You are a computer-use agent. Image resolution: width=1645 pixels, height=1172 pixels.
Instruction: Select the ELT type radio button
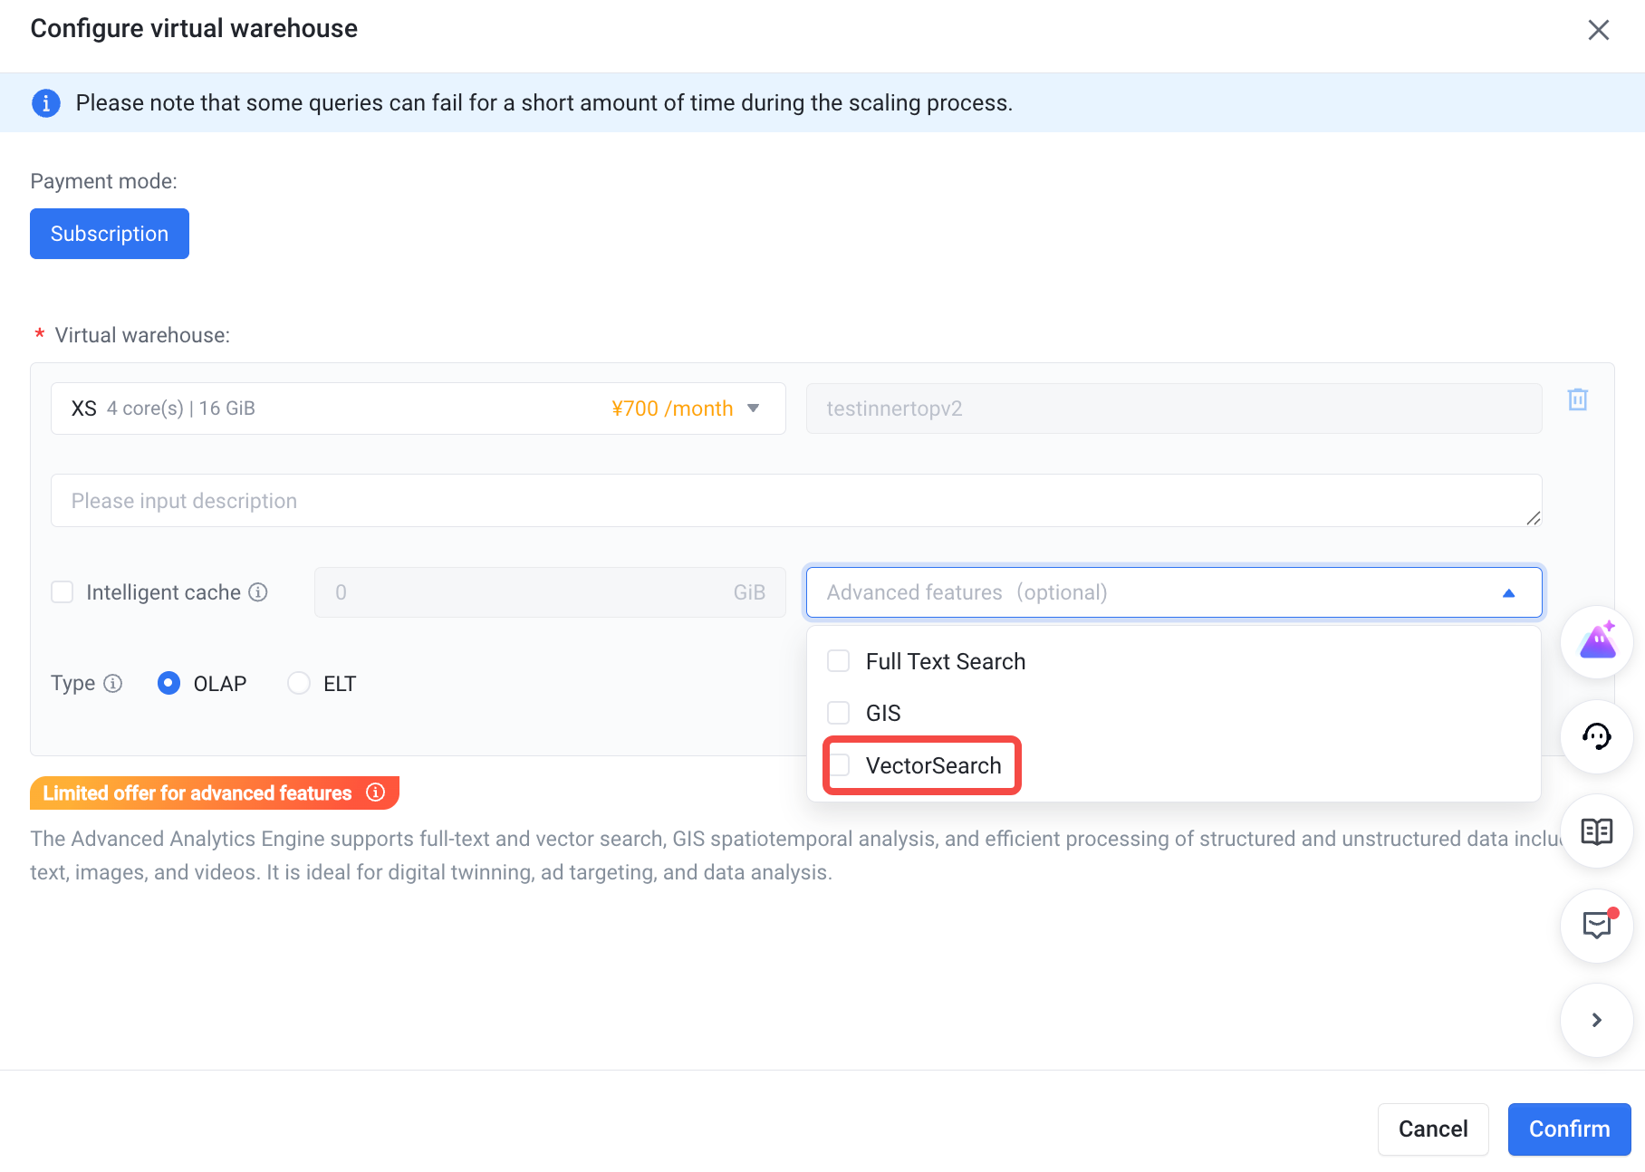coord(299,683)
